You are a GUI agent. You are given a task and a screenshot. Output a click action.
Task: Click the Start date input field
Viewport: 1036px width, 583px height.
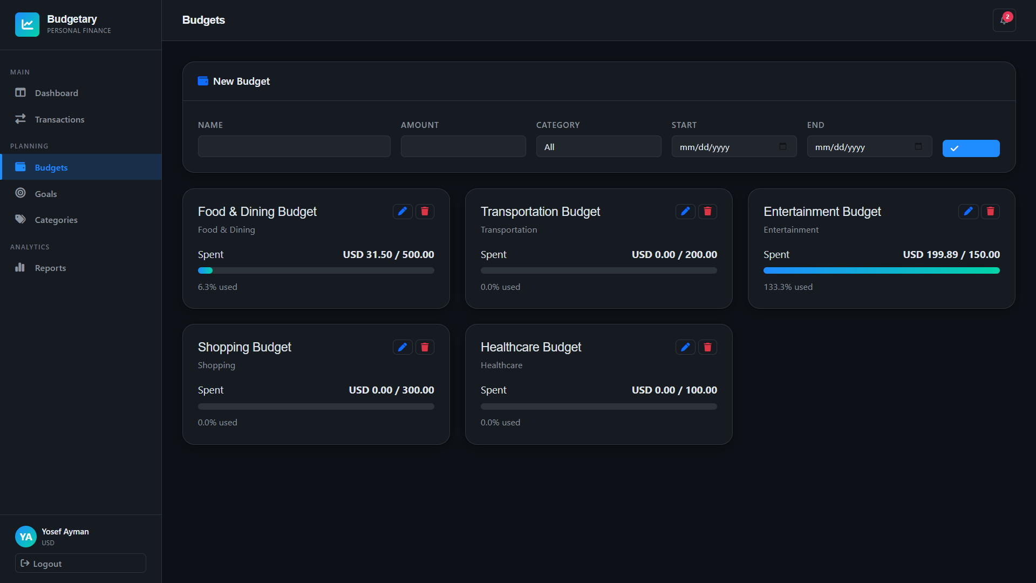tap(734, 146)
